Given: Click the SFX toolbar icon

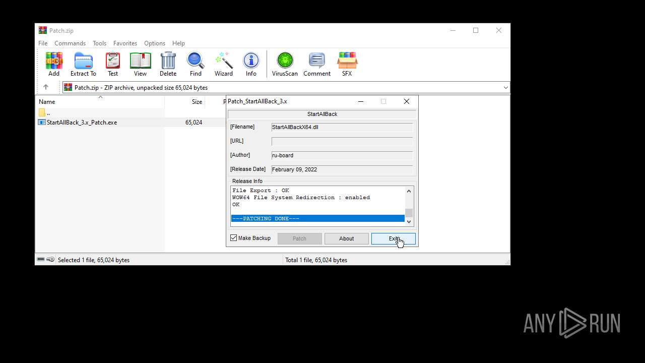Looking at the screenshot, I should pos(347,64).
